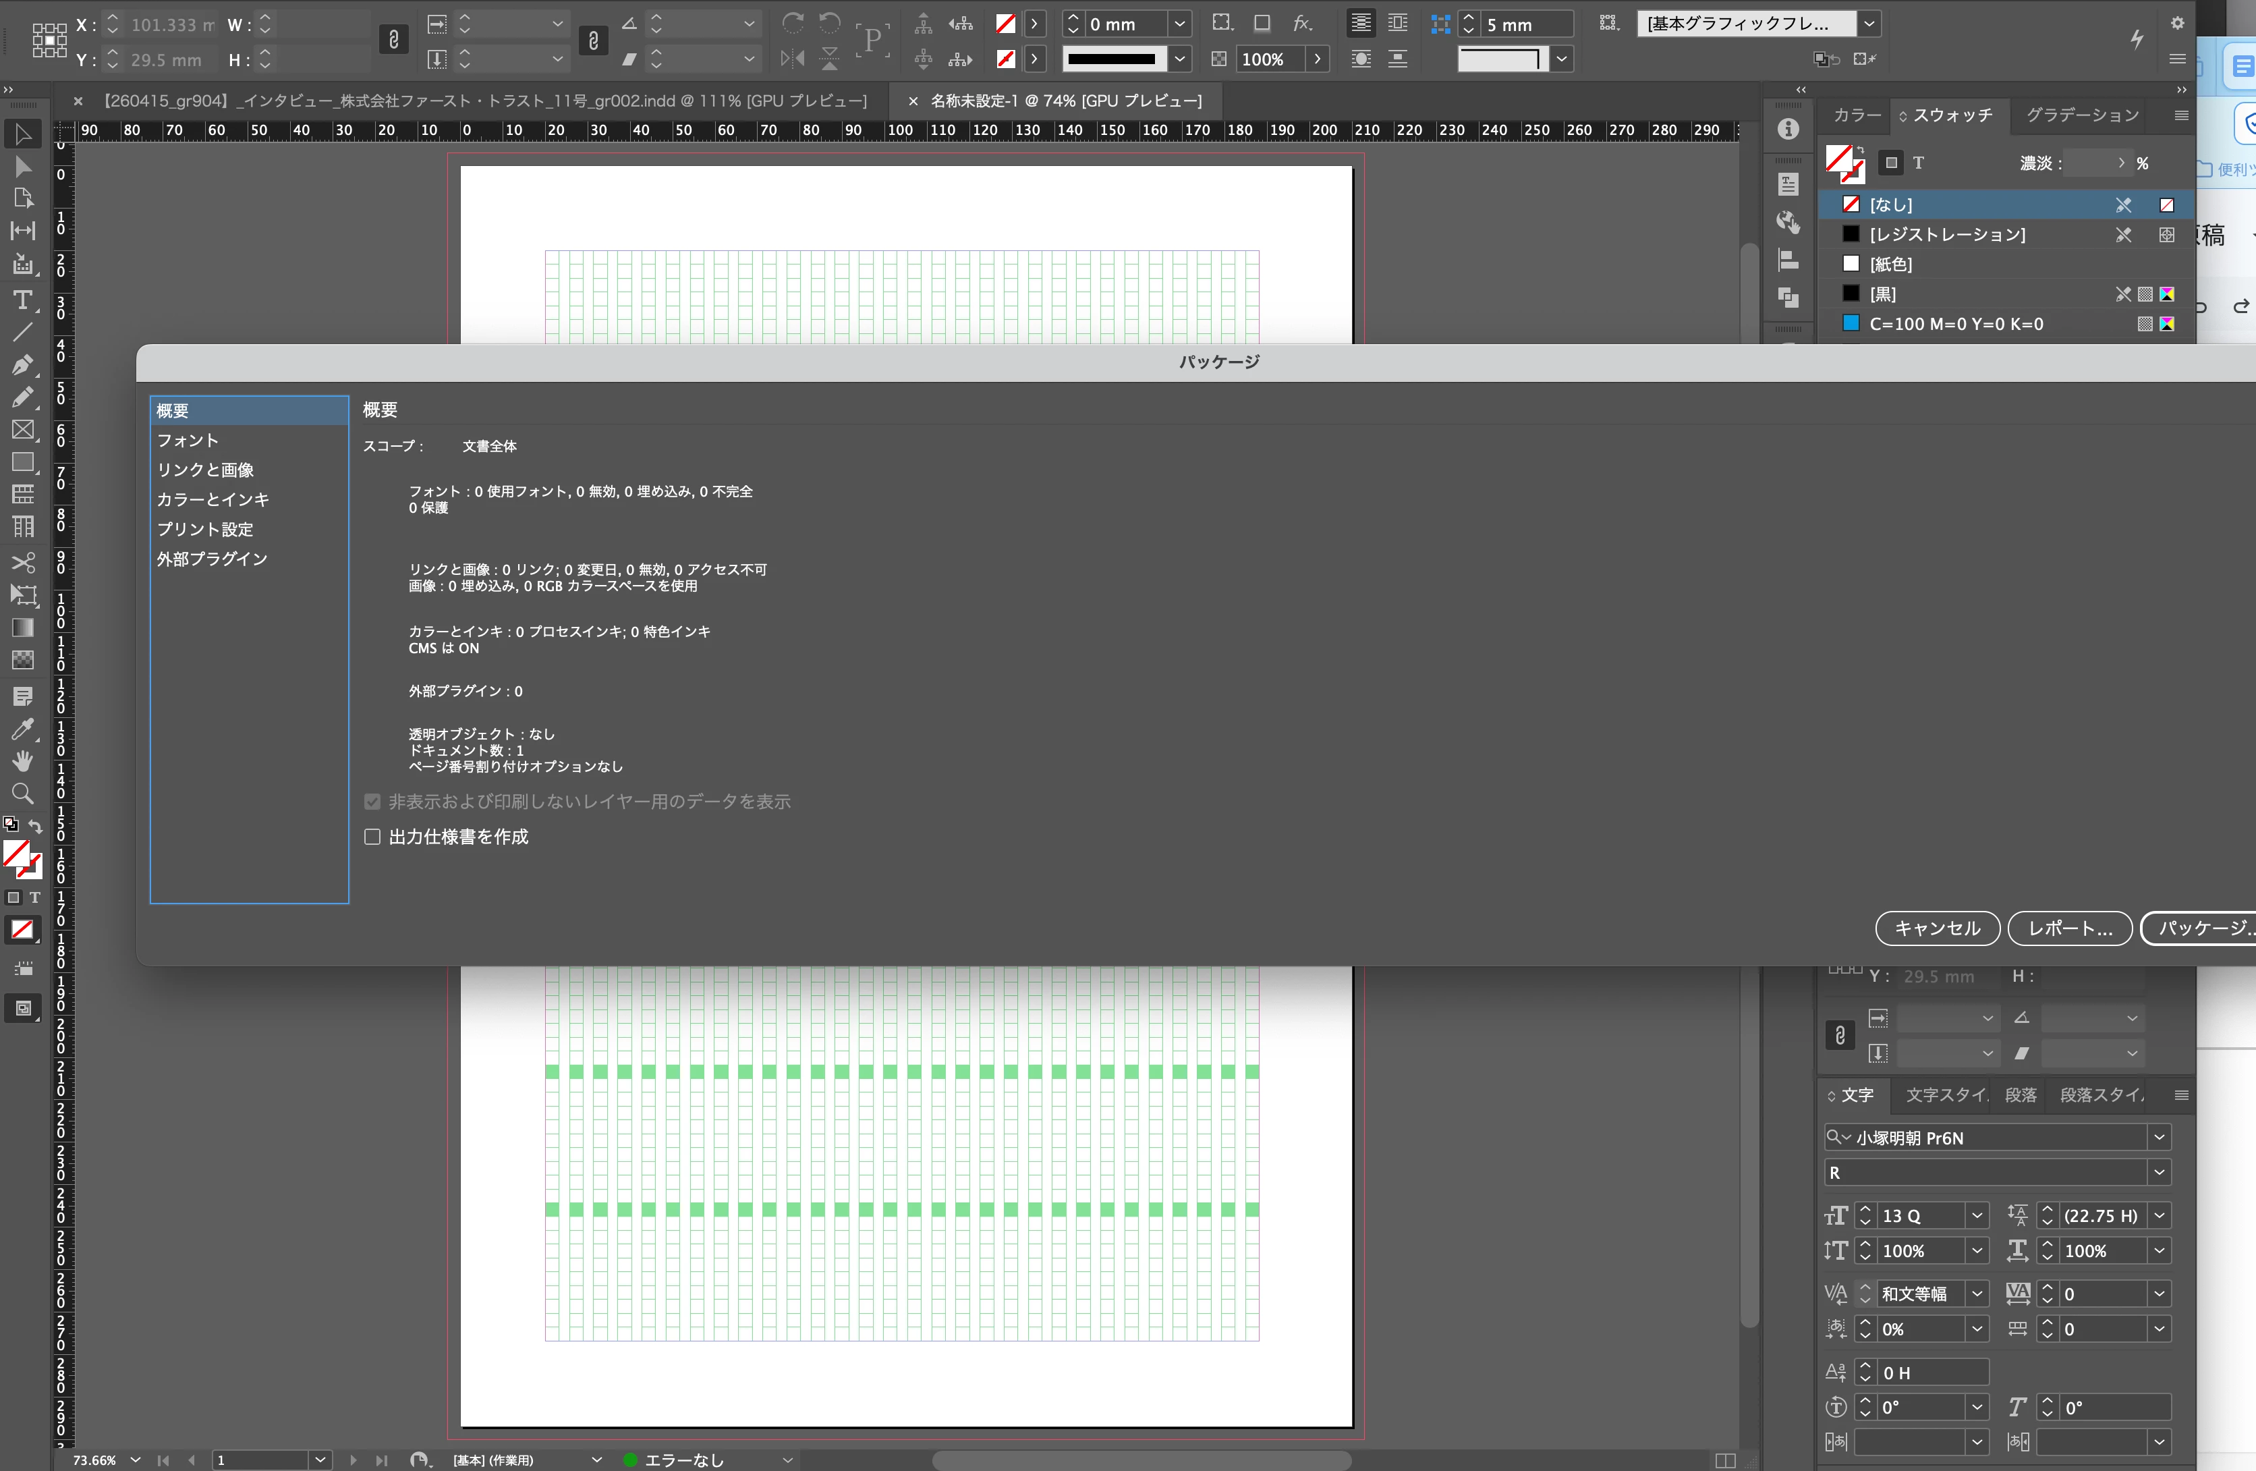The width and height of the screenshot is (2256, 1471).
Task: Click the キャンセル button
Action: [1937, 928]
